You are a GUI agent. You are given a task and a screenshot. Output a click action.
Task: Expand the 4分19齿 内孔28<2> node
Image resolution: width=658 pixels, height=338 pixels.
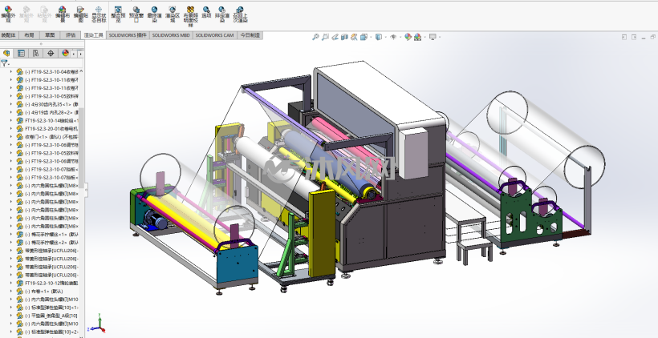tap(11, 112)
